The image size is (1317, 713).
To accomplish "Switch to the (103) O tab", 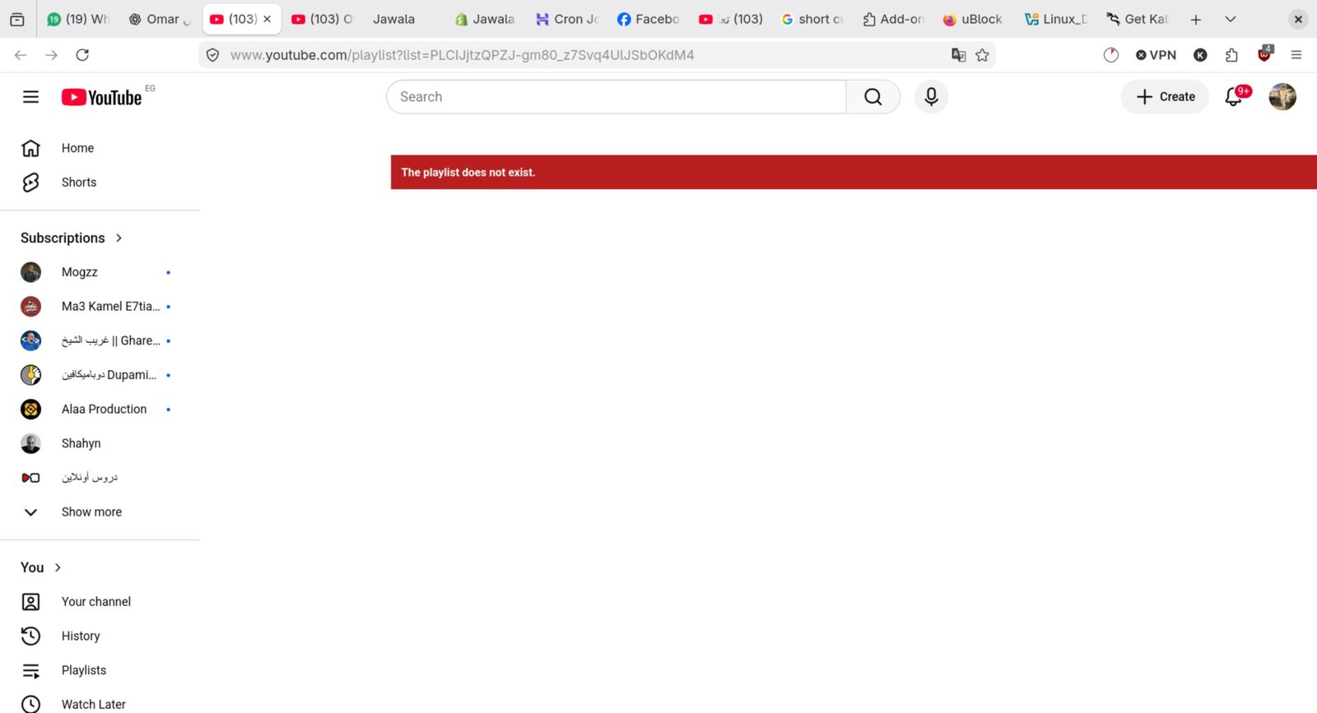I will [x=323, y=19].
